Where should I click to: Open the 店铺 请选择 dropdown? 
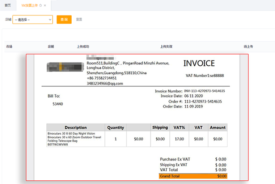coord(33,20)
